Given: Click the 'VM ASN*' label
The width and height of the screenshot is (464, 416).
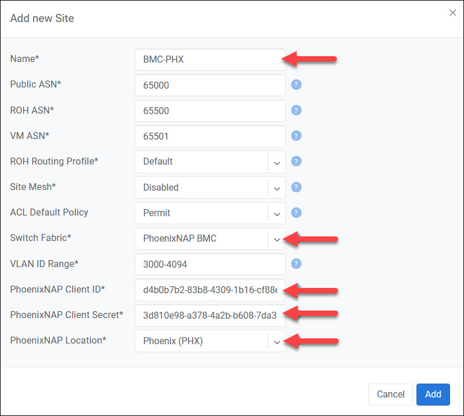Looking at the screenshot, I should pos(30,136).
